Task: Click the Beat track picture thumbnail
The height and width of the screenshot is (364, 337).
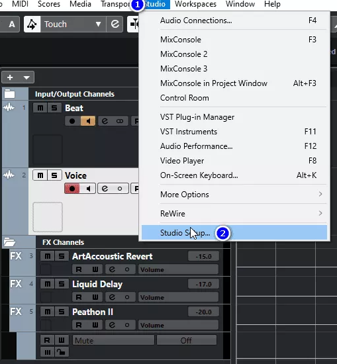Action: click(48, 150)
